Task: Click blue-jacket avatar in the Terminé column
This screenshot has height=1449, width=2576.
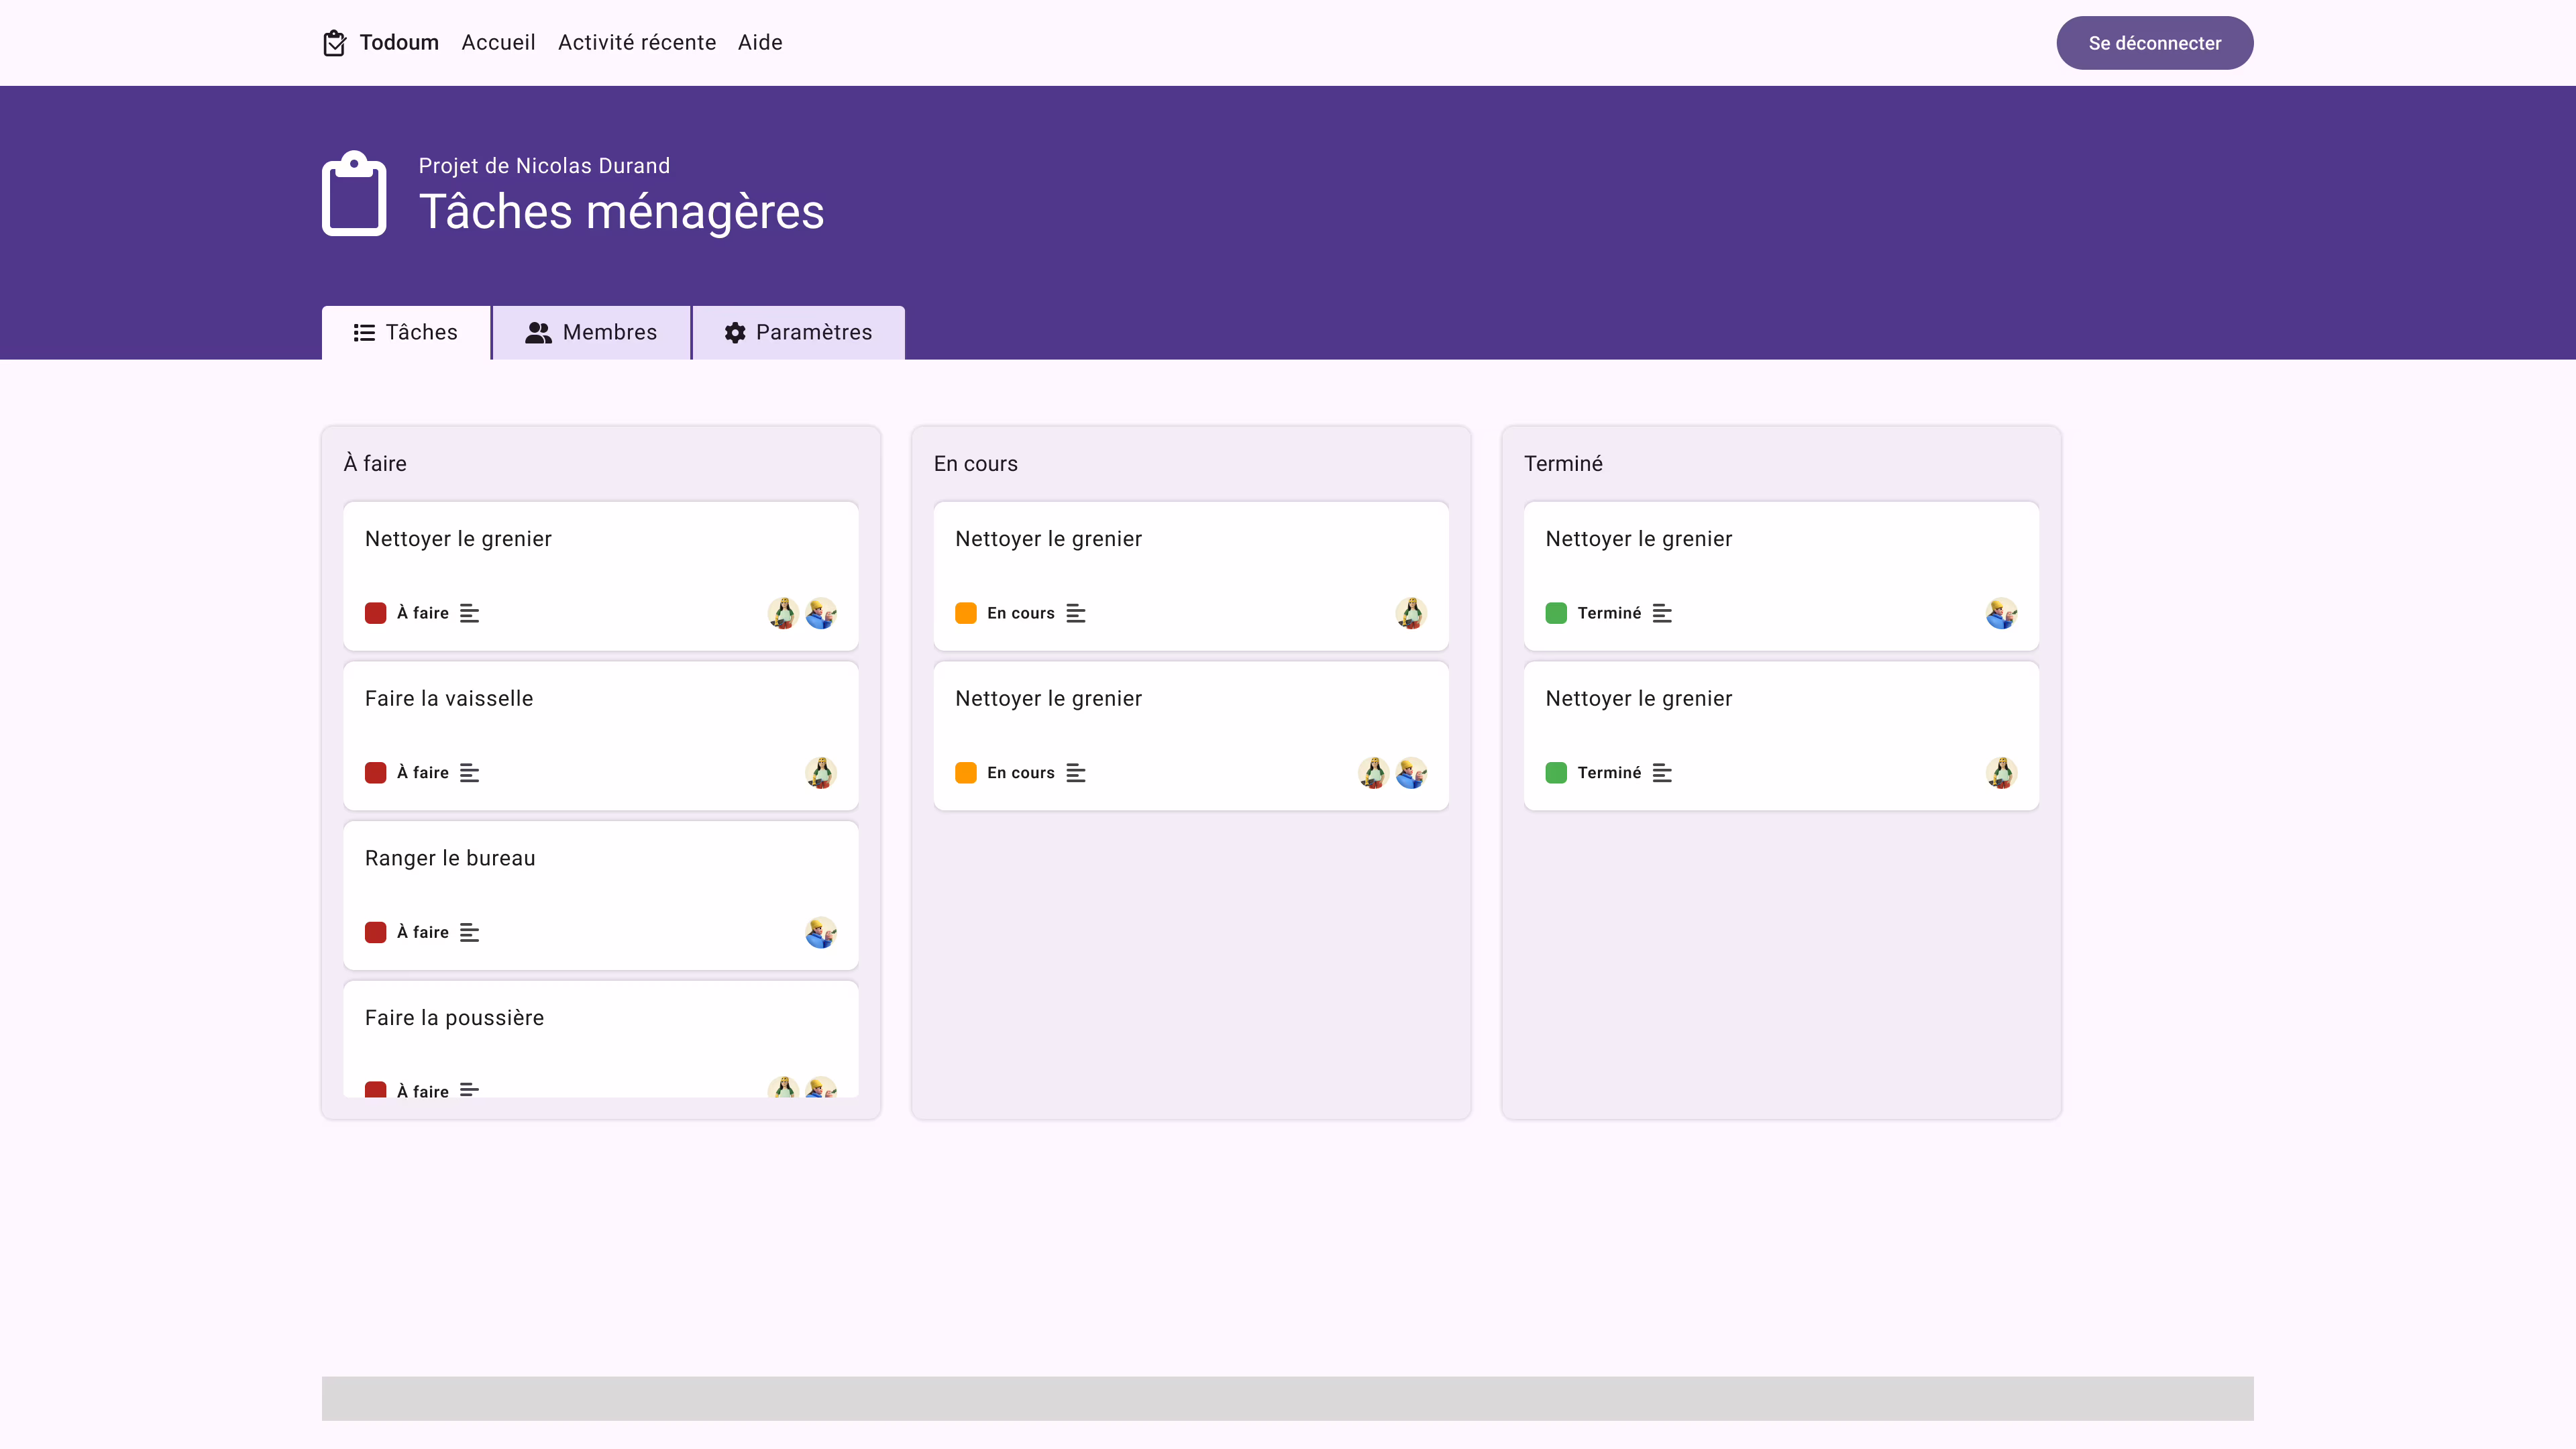Action: point(2001,613)
